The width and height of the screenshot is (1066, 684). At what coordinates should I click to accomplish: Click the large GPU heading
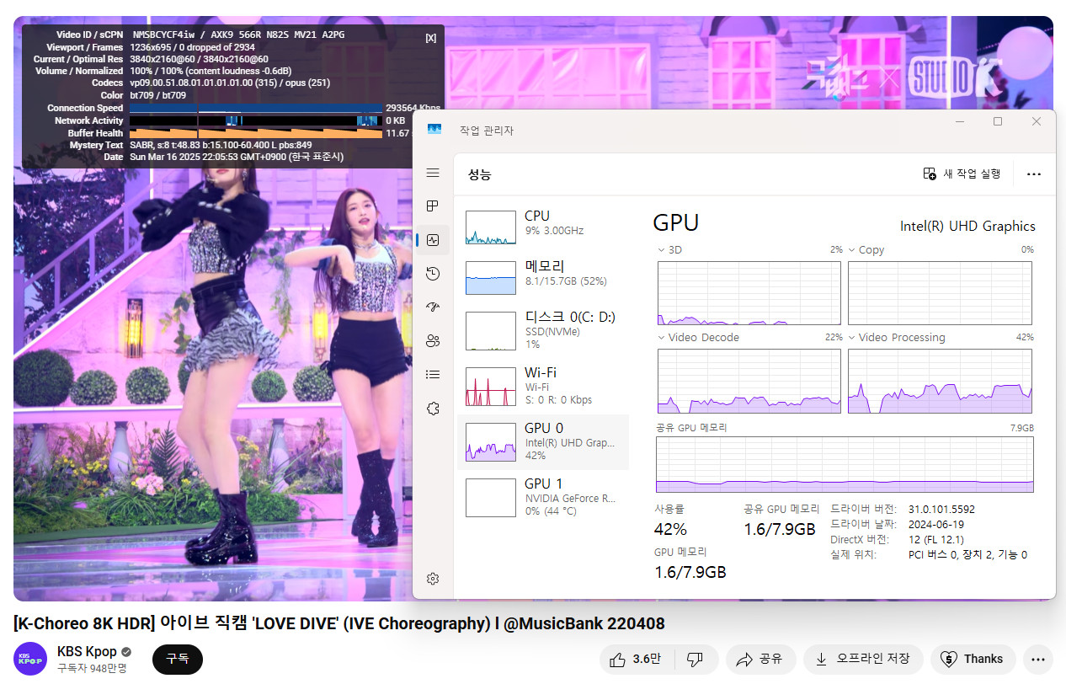click(676, 223)
